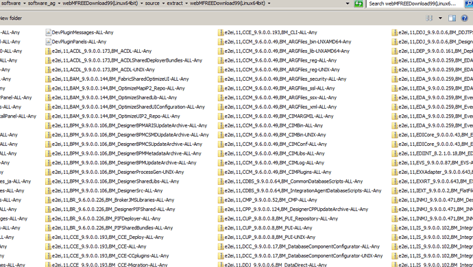The image size is (473, 267).
Task: Select icon of BM_PUI_Repository-ALL-Any archive
Action: click(221, 218)
